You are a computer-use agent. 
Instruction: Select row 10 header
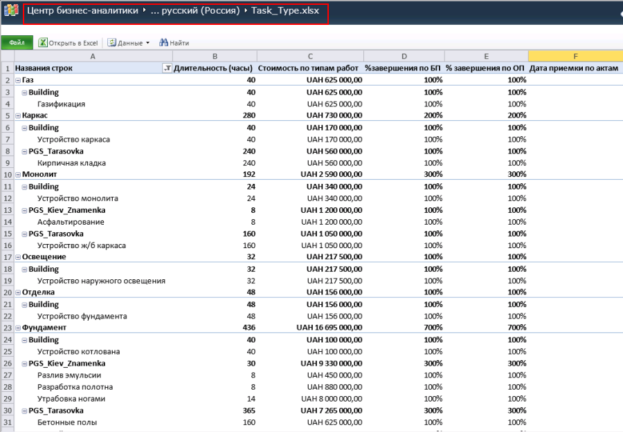coord(8,175)
